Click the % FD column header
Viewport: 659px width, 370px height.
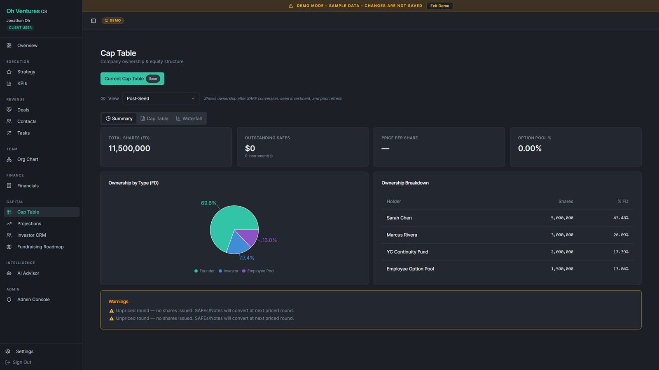(623, 201)
